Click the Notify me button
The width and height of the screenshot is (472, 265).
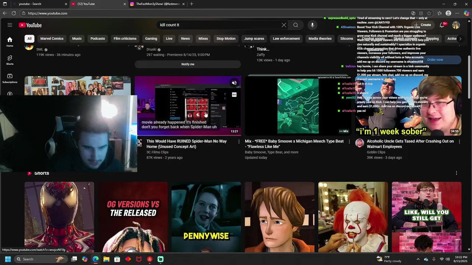coord(188,64)
